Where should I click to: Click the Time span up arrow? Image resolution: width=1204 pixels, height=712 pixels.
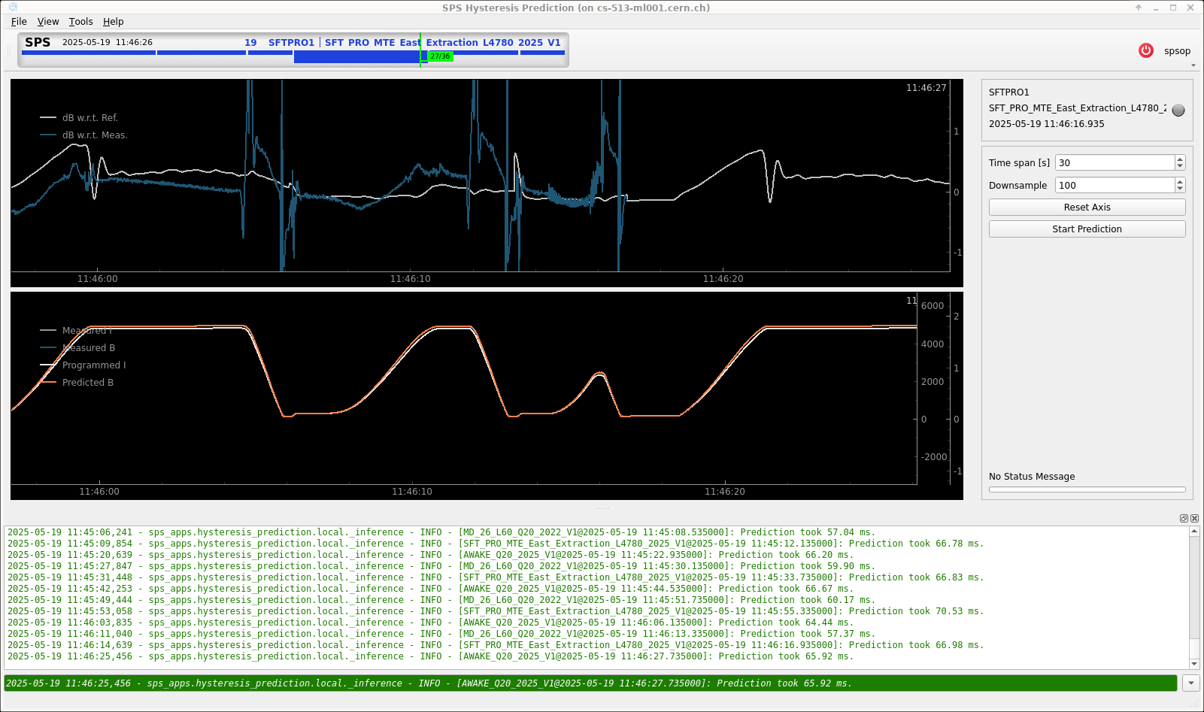1179,159
